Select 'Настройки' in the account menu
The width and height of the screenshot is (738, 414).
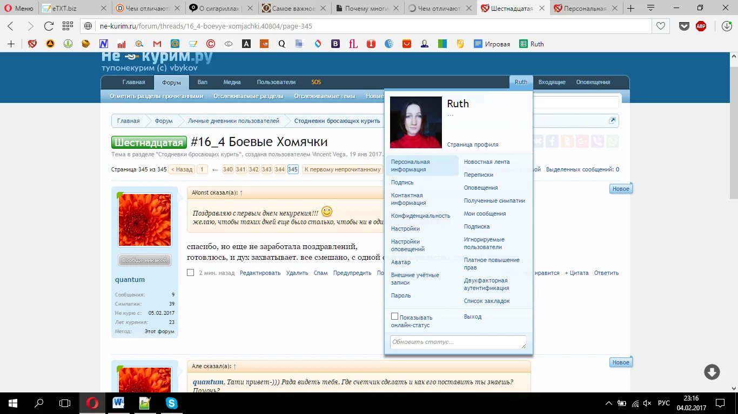[x=405, y=229]
